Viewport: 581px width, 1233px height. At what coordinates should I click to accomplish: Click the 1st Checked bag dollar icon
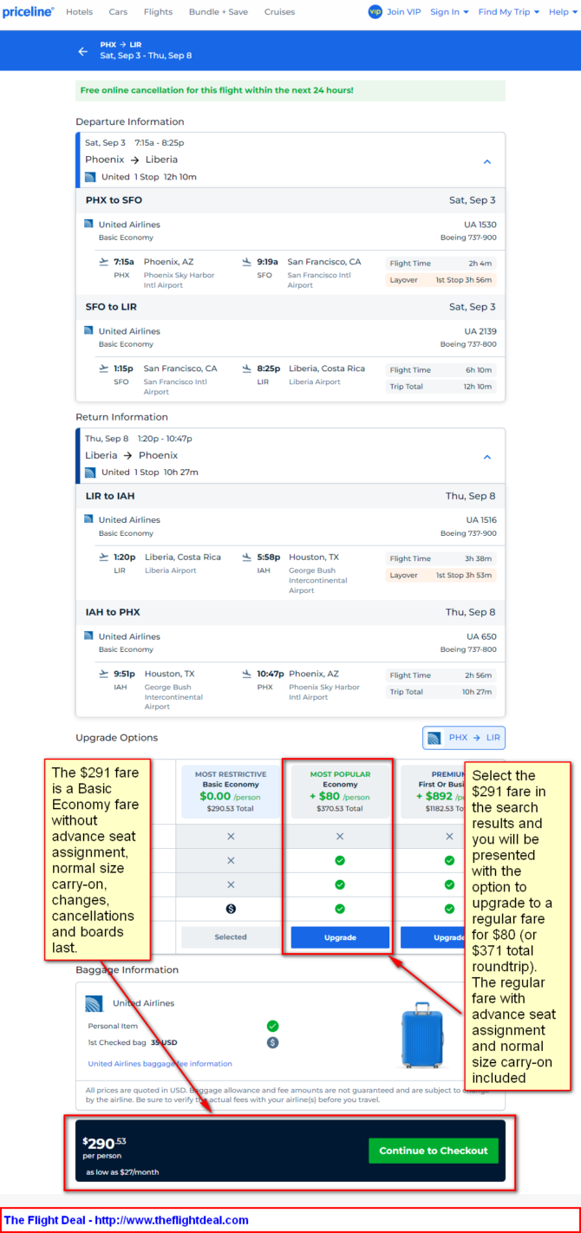pos(272,1042)
